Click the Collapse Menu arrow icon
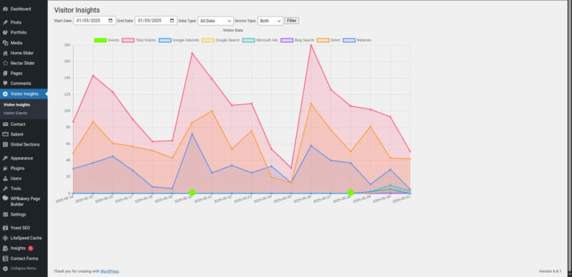Screen dimensions: 572x277 coord(5,268)
